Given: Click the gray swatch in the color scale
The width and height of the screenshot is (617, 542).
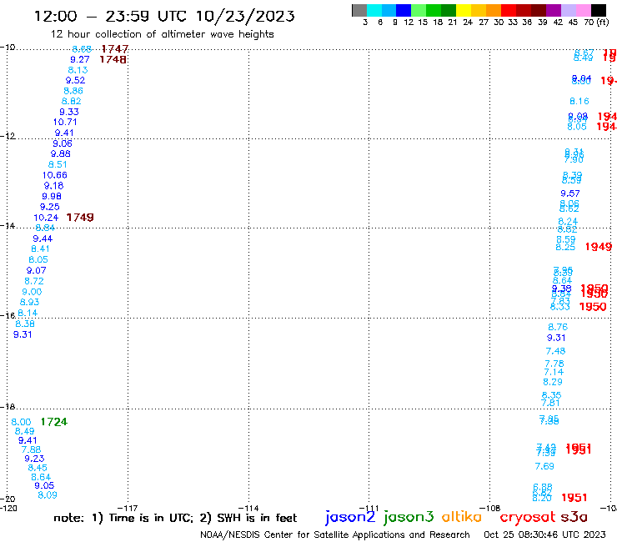Looking at the screenshot, I should click(359, 10).
